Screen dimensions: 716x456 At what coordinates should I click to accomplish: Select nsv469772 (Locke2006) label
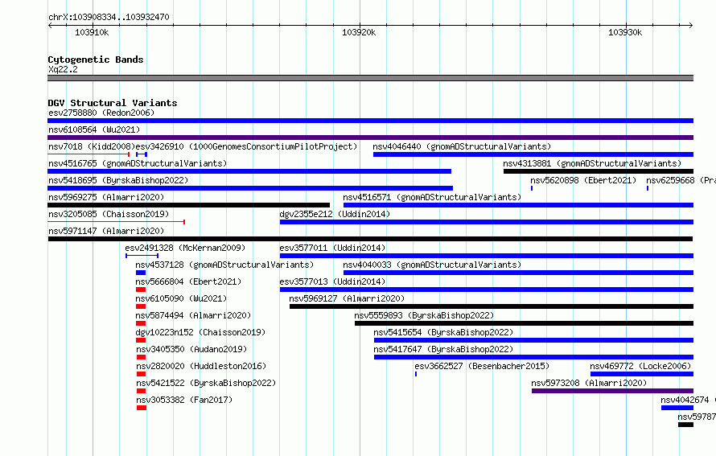click(x=640, y=366)
